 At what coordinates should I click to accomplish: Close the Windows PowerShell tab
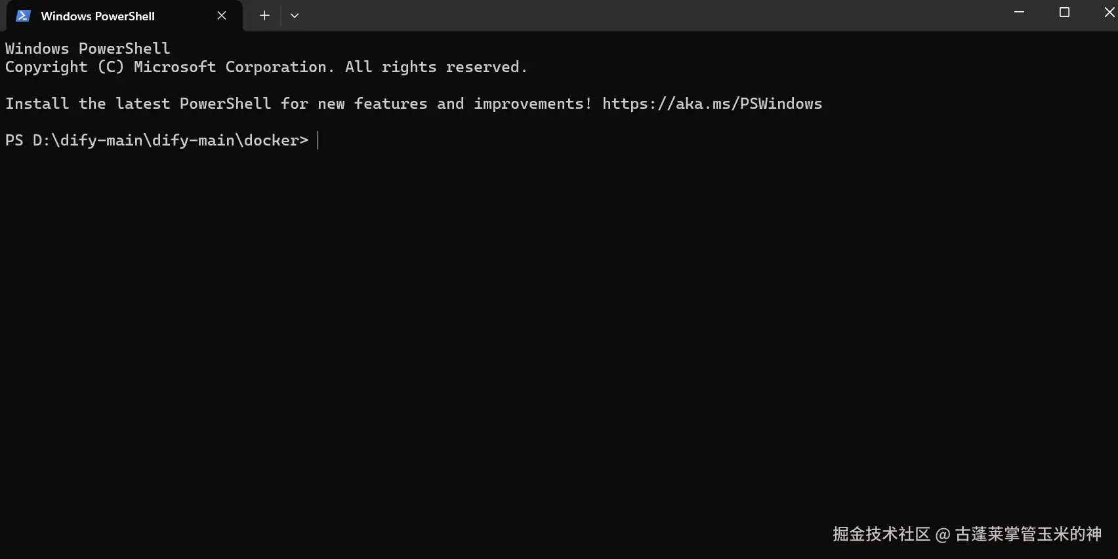(222, 16)
